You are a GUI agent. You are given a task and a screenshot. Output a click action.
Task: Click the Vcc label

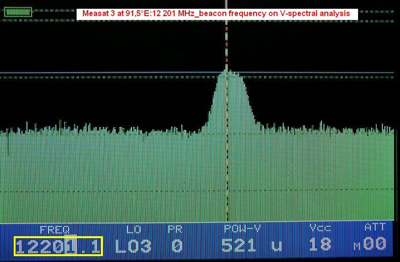coord(320,228)
